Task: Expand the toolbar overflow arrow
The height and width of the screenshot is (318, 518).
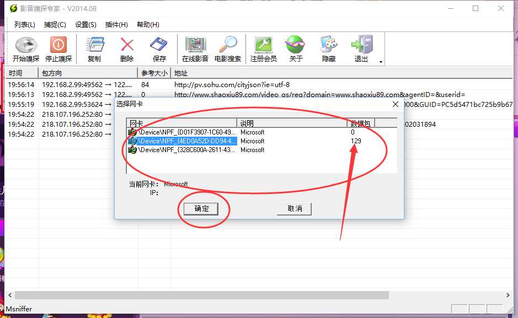Action: pos(381,62)
